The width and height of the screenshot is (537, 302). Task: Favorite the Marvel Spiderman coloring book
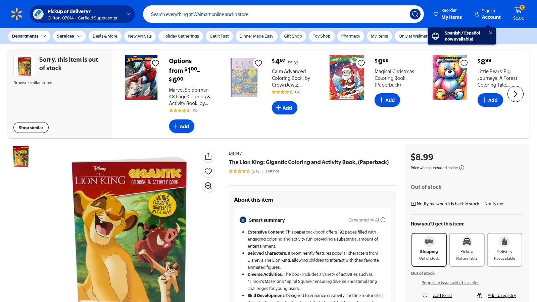(x=155, y=63)
